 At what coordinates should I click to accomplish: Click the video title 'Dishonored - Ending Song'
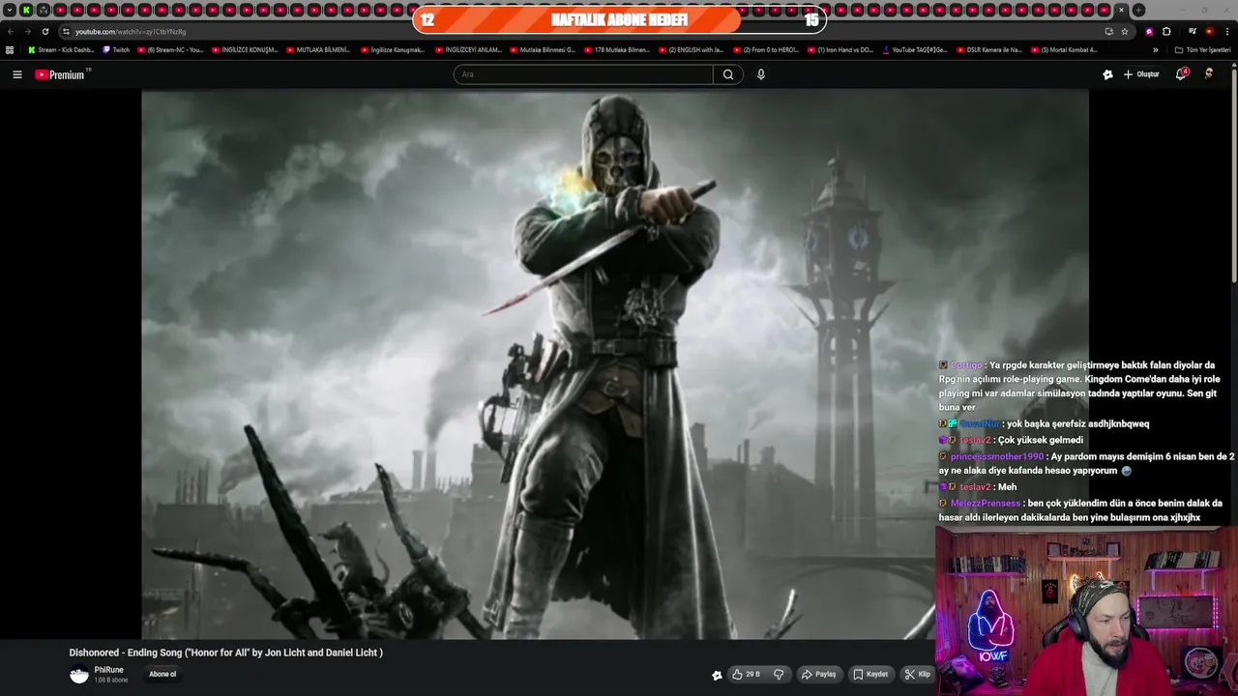225,652
